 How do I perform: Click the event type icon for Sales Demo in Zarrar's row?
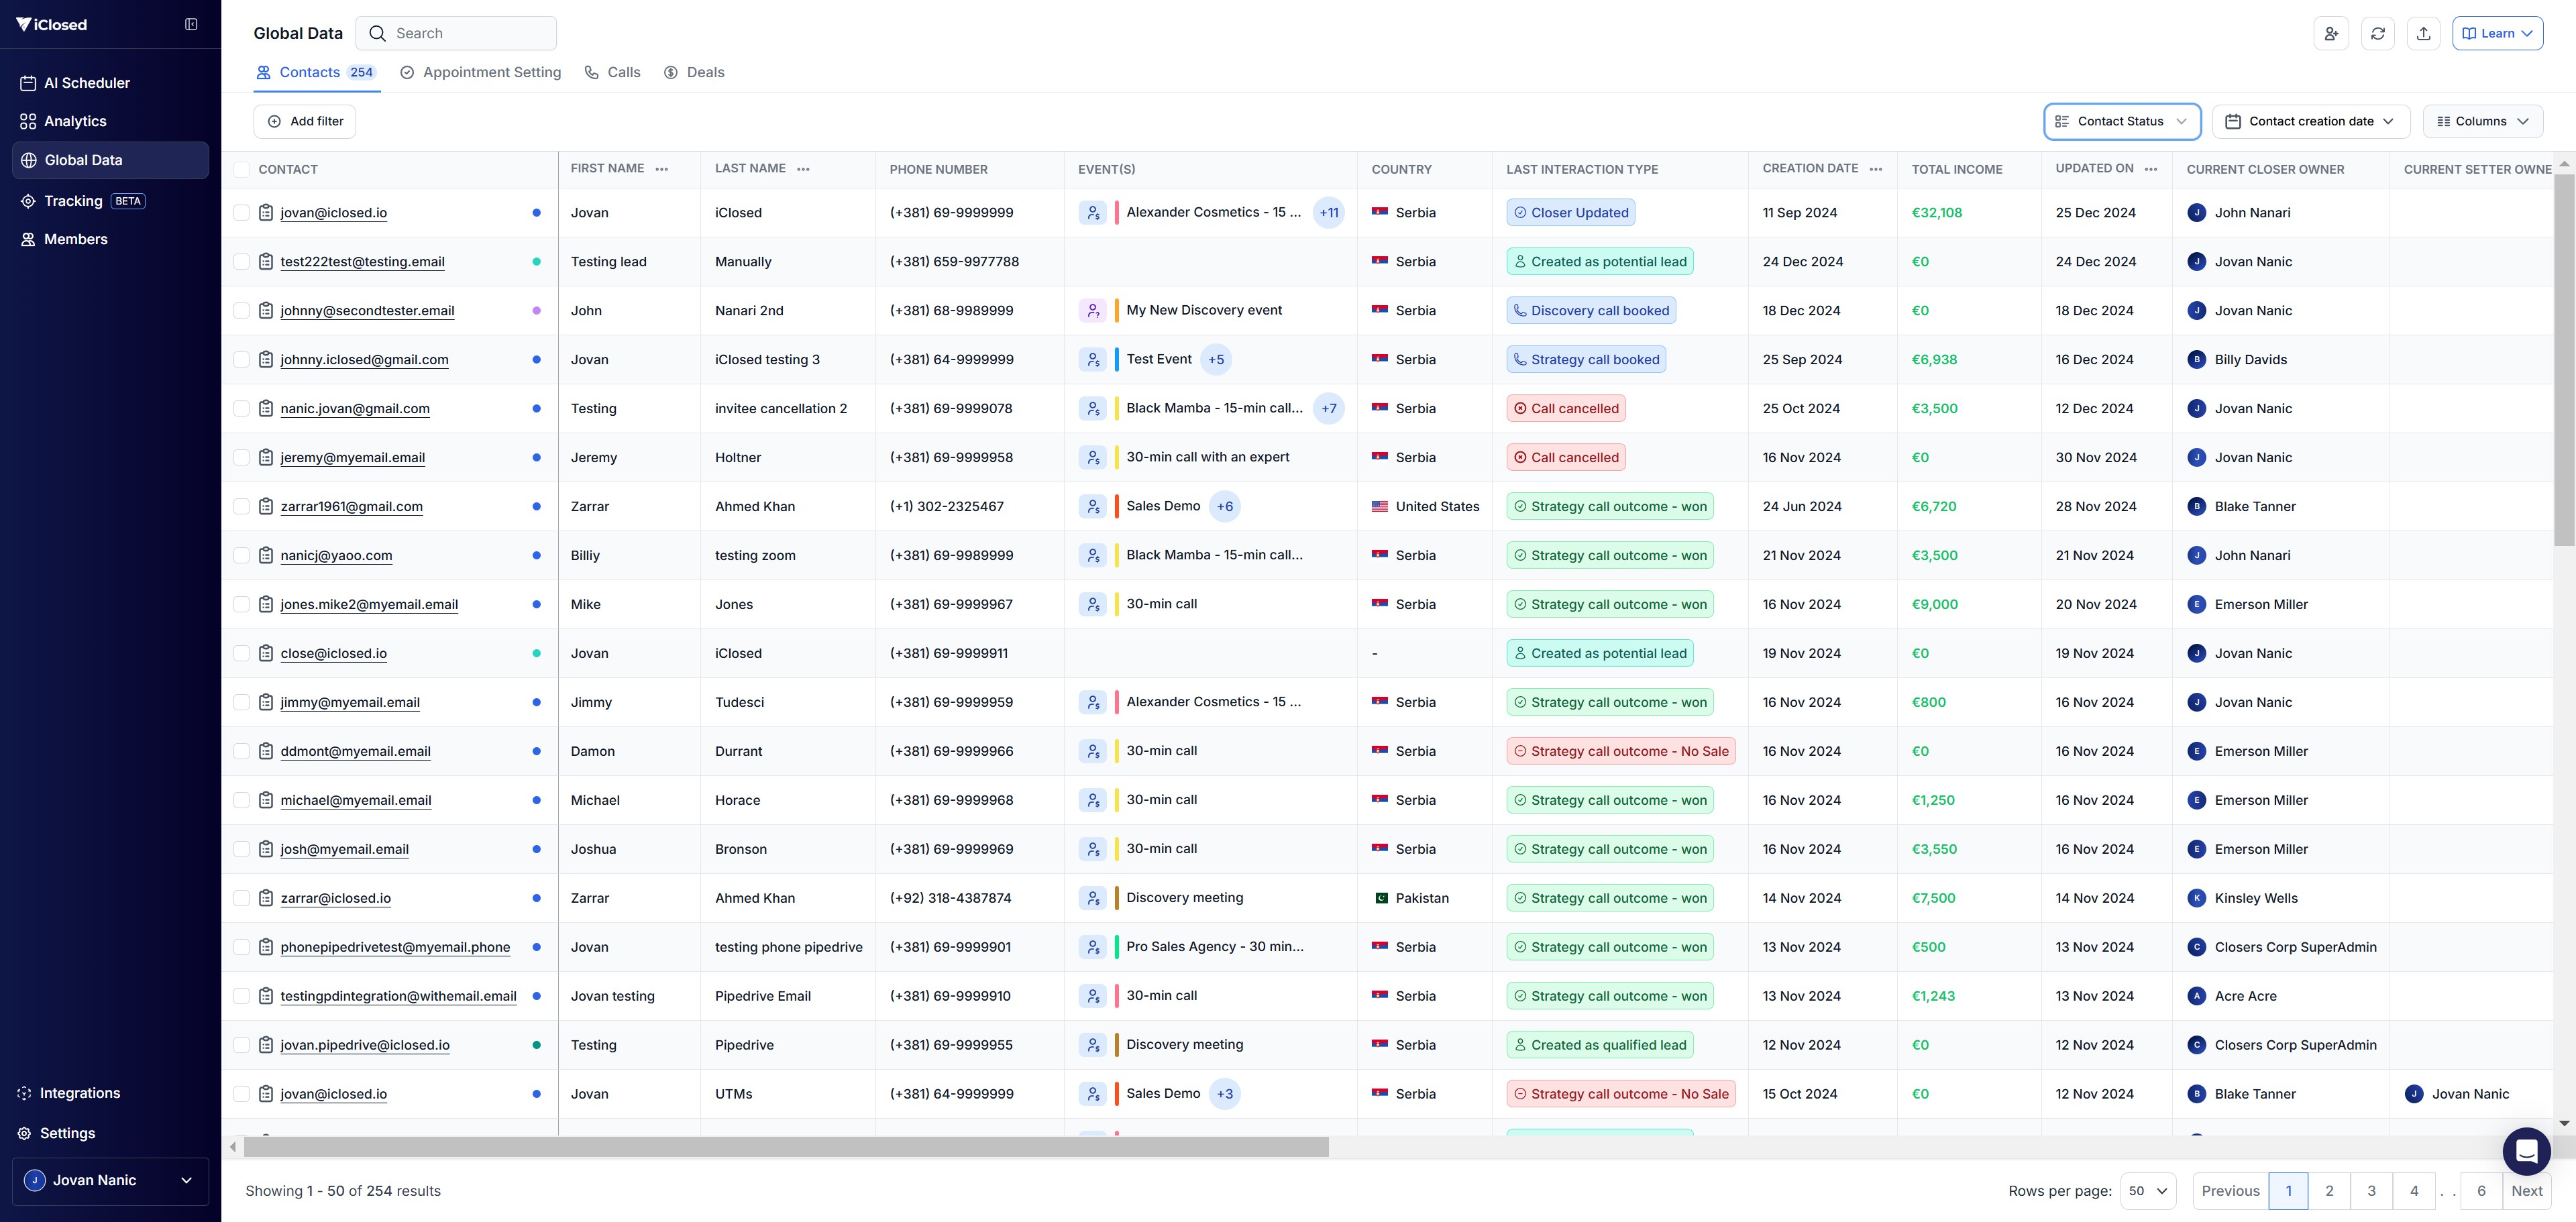pyautogui.click(x=1092, y=506)
